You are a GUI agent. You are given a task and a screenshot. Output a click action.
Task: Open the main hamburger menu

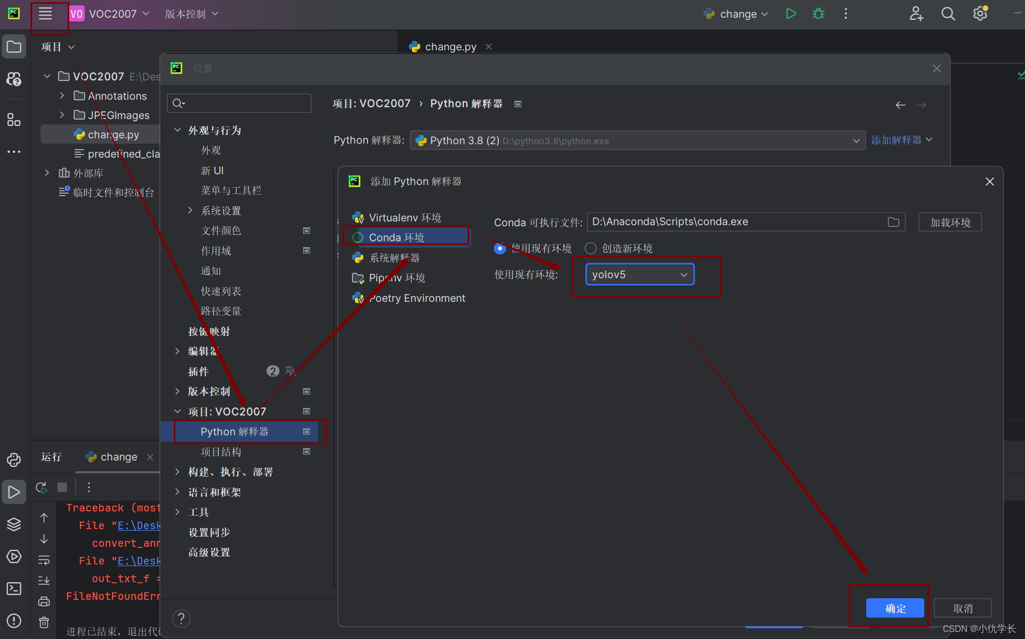(46, 14)
